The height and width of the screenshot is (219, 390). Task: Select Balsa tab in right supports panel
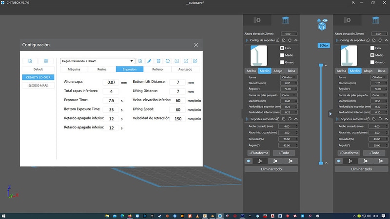382,71
